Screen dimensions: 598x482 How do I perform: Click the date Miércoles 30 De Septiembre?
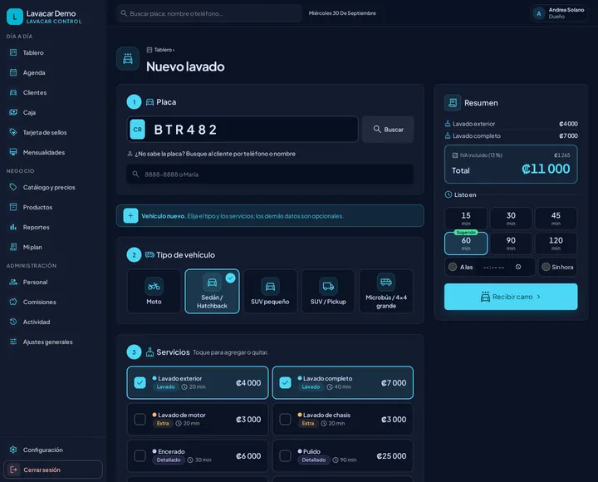pos(342,13)
